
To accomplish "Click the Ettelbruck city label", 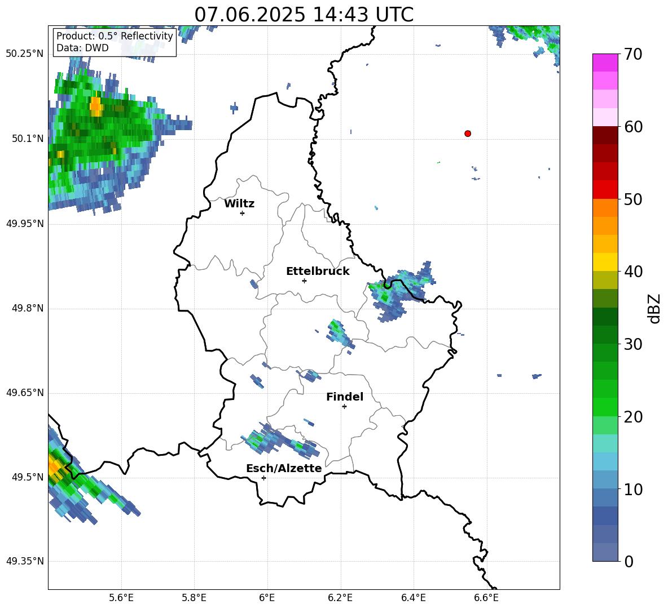I will pos(318,272).
